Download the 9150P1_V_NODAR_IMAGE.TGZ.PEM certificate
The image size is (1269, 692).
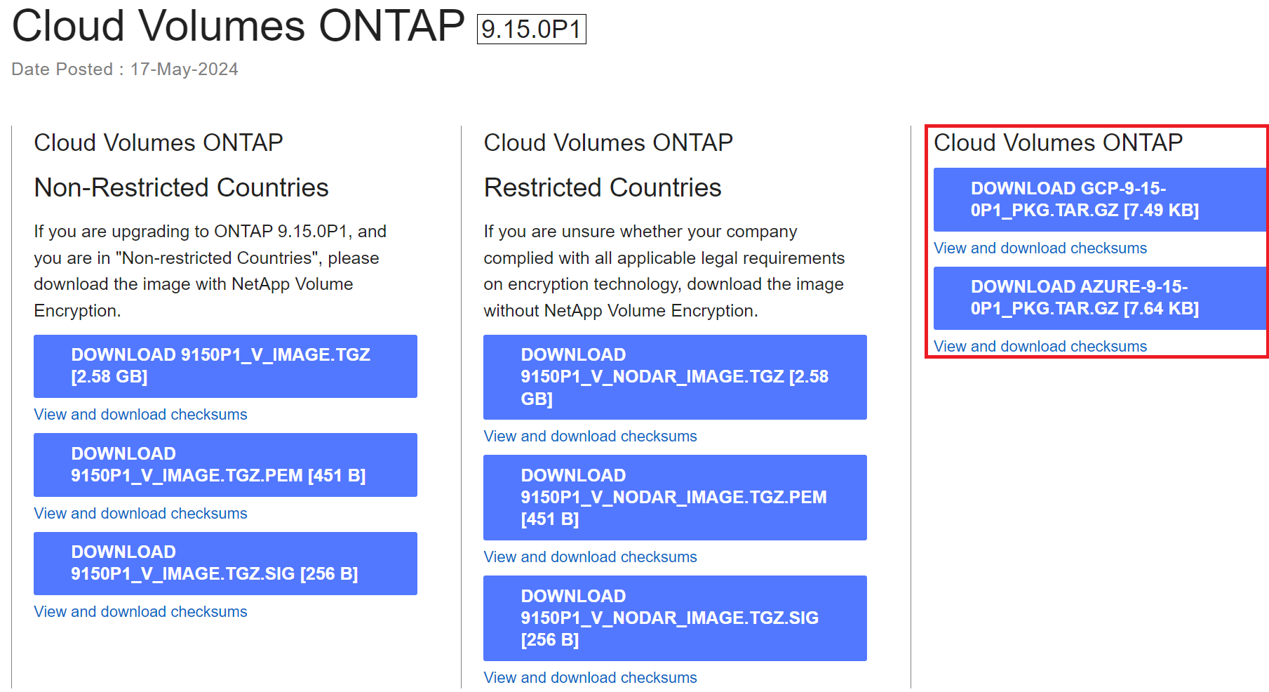[674, 496]
